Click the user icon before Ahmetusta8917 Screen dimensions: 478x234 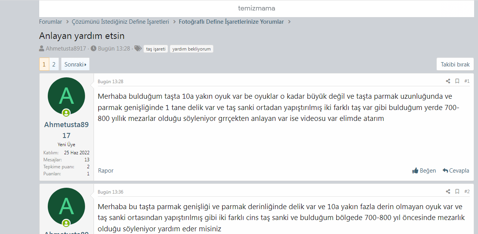click(x=42, y=49)
